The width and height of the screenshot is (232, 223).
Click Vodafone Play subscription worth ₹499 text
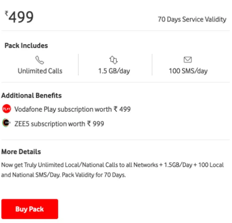pos(72,109)
